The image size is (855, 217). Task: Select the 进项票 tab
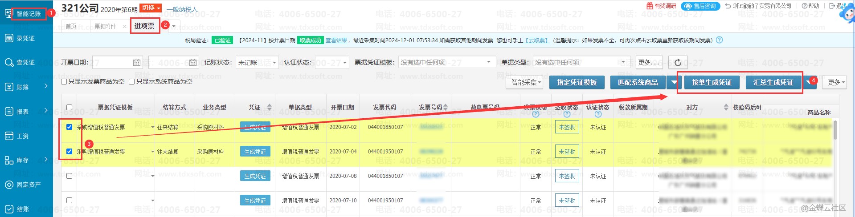[x=144, y=26]
